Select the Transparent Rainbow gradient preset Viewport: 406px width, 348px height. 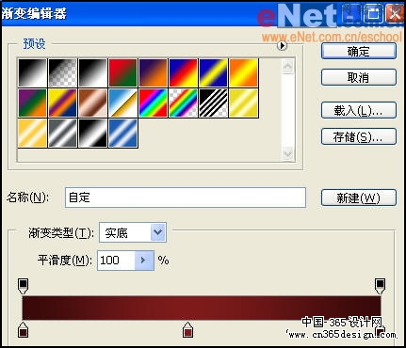[x=183, y=103]
